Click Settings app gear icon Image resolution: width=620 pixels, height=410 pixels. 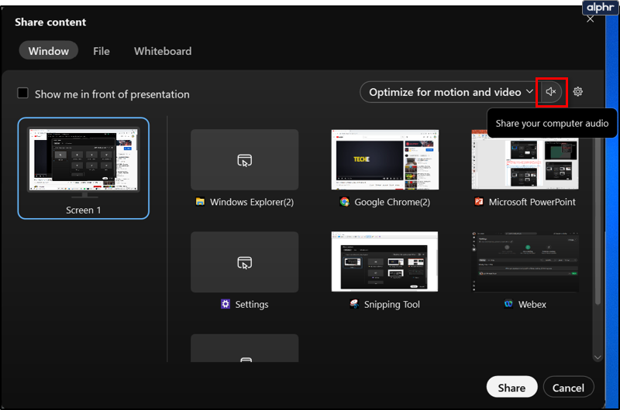point(226,304)
